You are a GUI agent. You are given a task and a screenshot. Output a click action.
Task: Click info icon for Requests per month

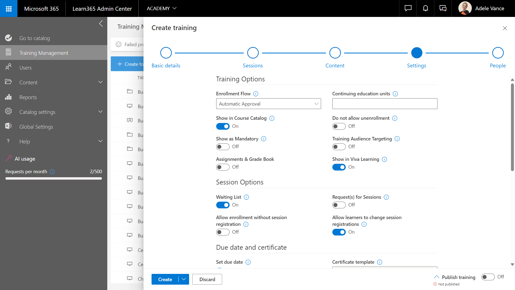tap(52, 172)
